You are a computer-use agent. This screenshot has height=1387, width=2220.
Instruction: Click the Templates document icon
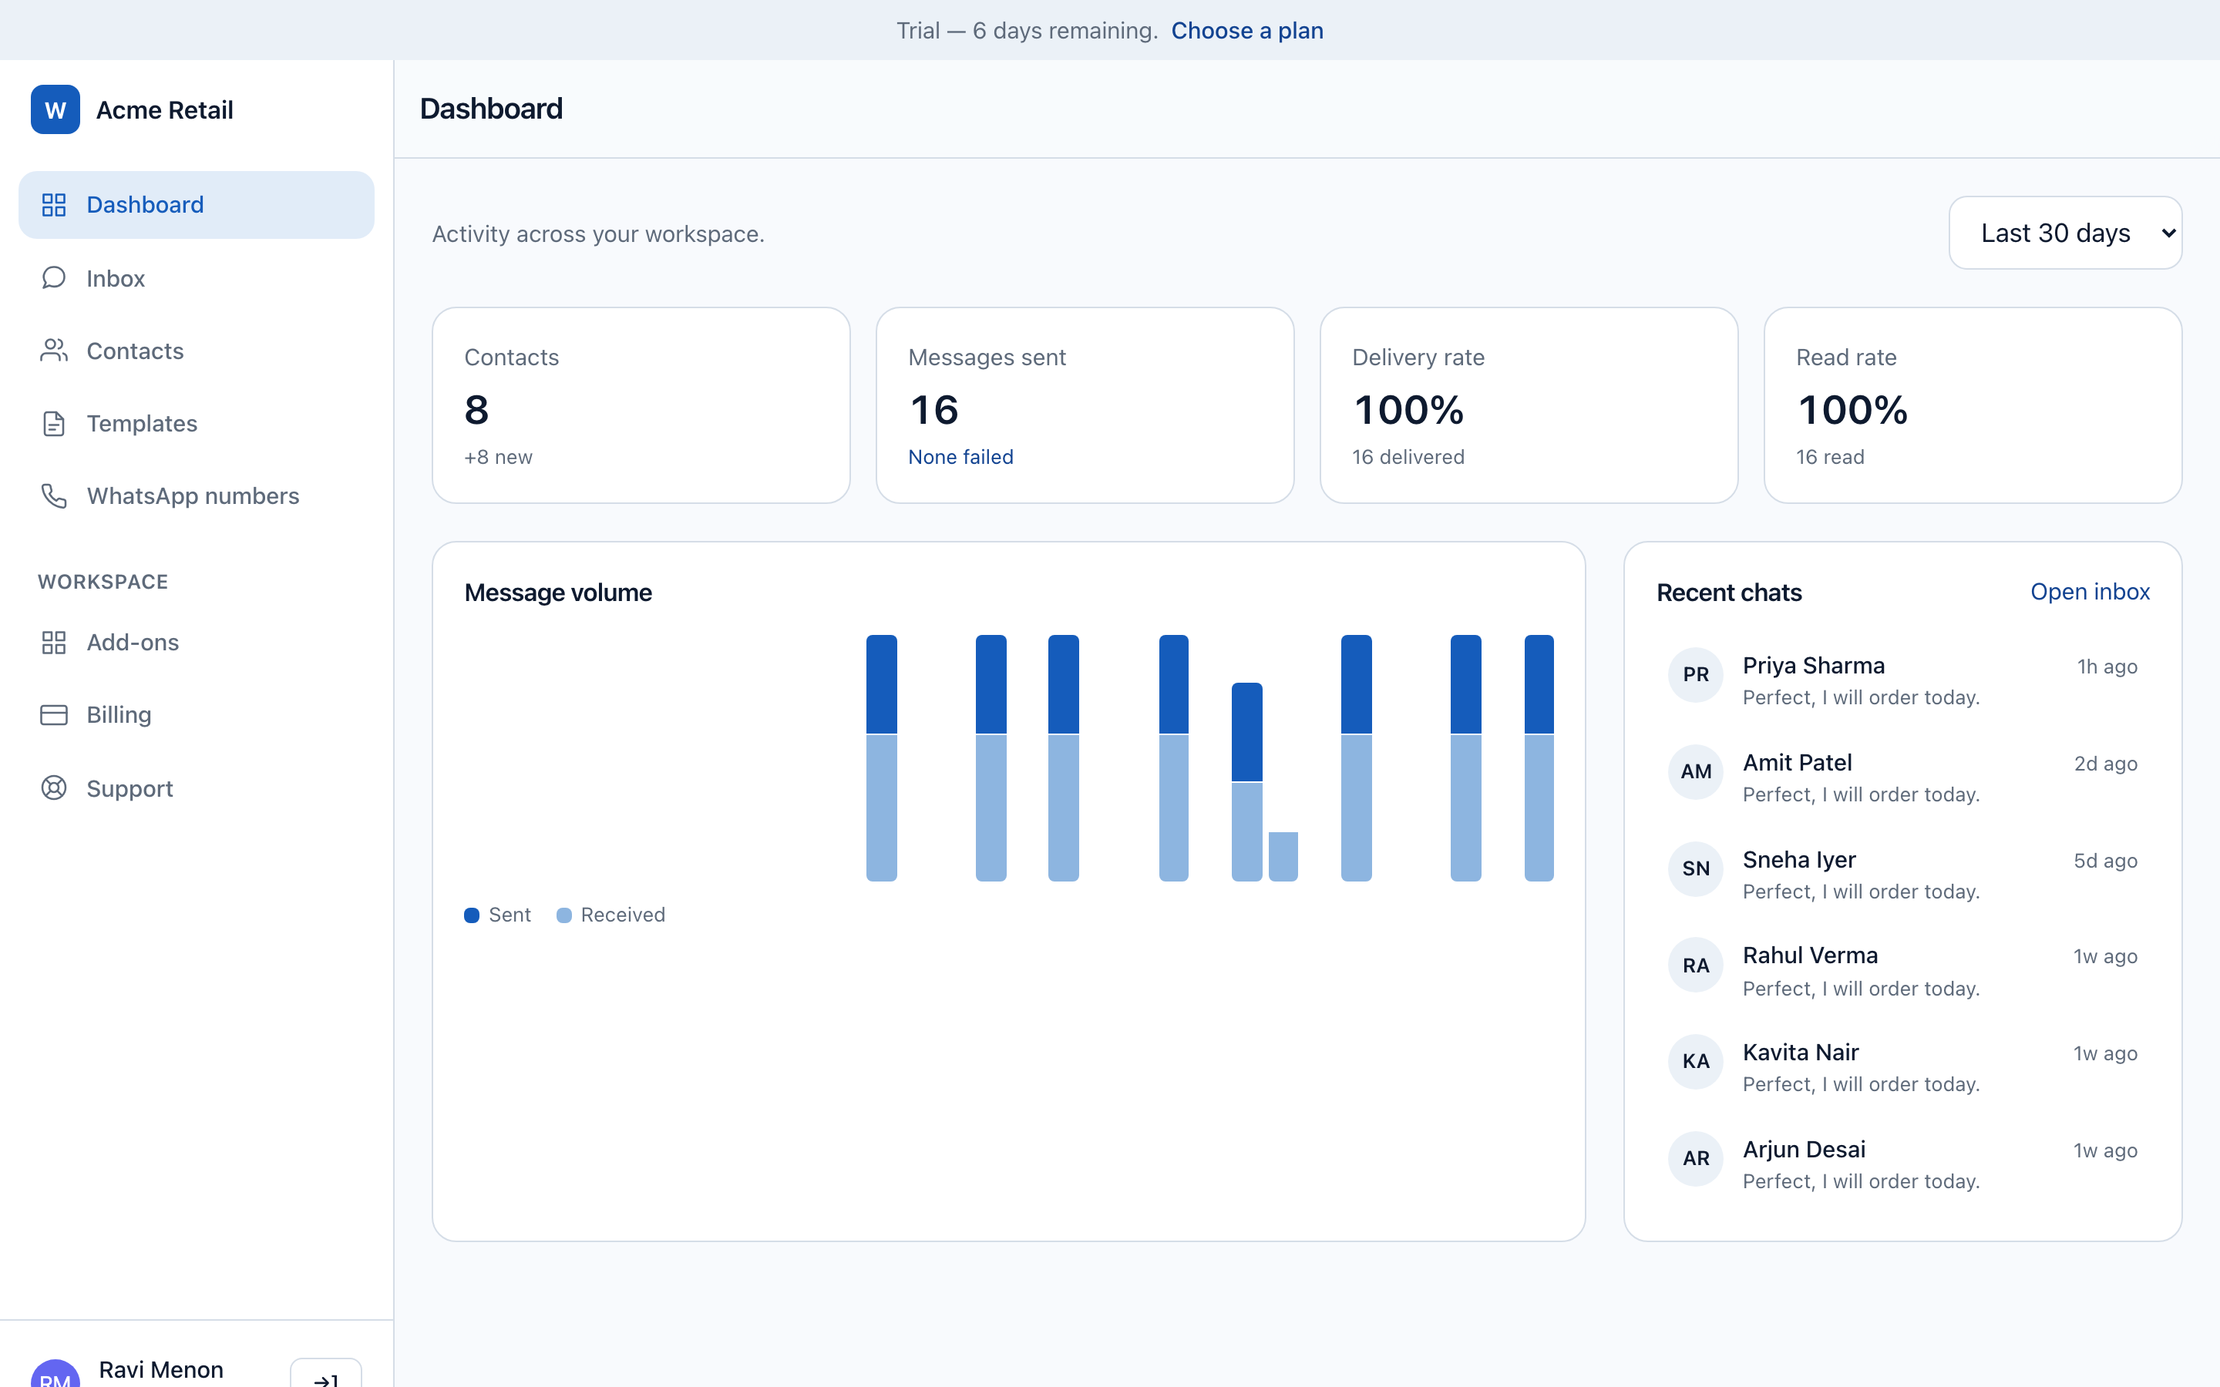54,423
